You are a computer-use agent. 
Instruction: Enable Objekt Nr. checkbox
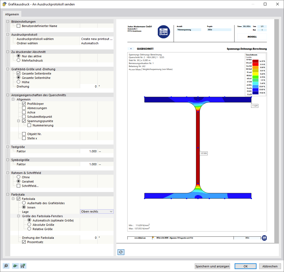(x=24, y=134)
